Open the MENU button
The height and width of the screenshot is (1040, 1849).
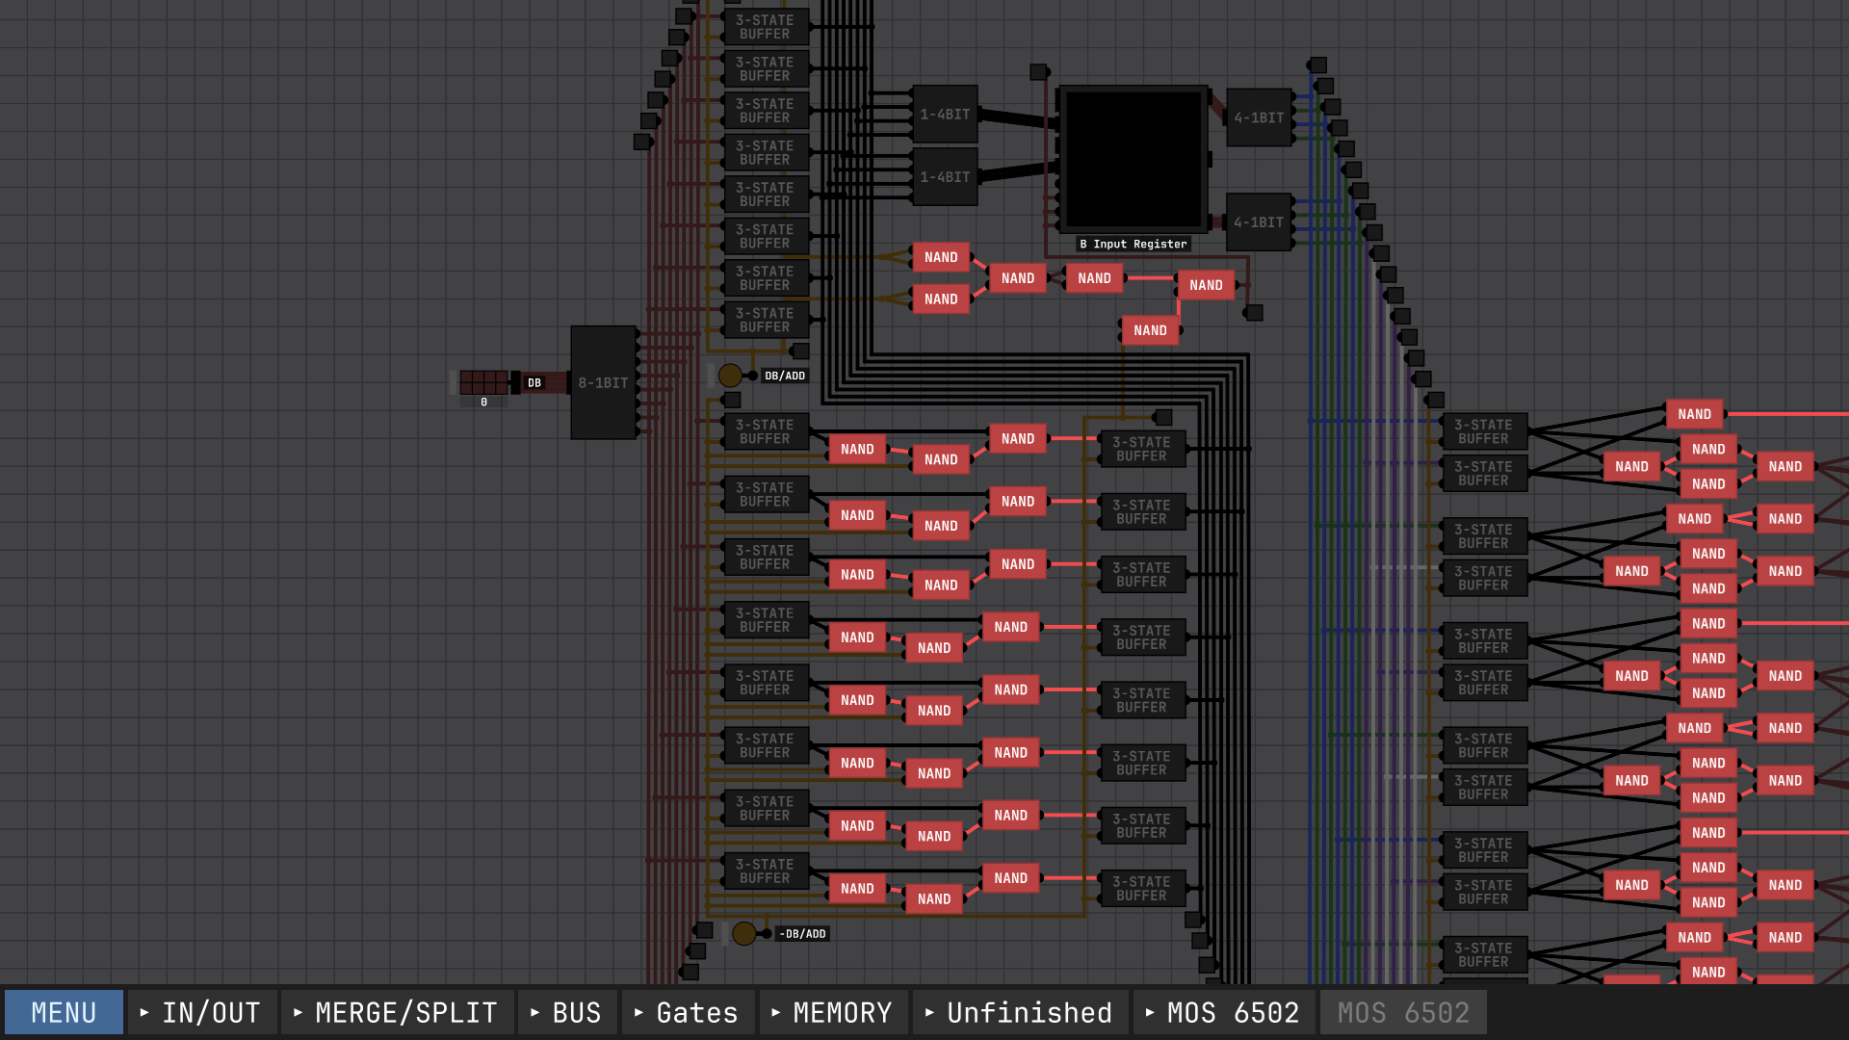64,1012
